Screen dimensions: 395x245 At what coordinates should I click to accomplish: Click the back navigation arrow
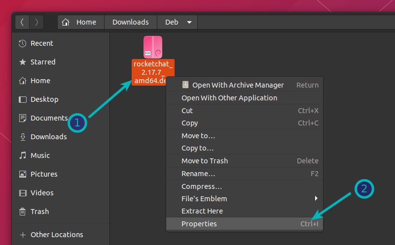tap(23, 22)
